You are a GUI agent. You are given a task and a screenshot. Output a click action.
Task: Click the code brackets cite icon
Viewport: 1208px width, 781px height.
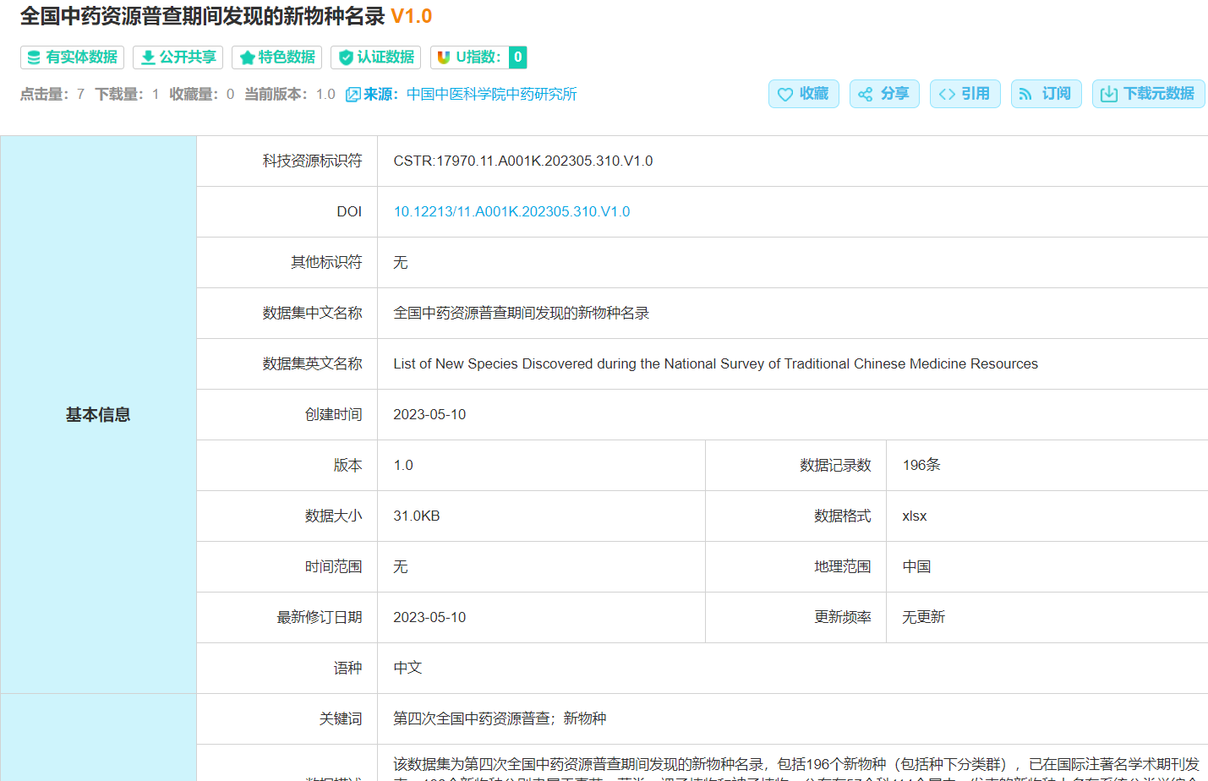click(x=947, y=94)
